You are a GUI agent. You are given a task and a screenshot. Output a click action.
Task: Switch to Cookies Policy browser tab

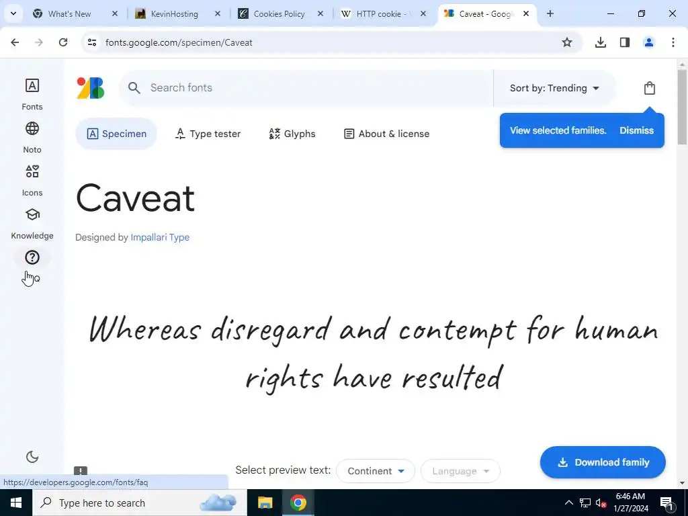click(x=279, y=13)
